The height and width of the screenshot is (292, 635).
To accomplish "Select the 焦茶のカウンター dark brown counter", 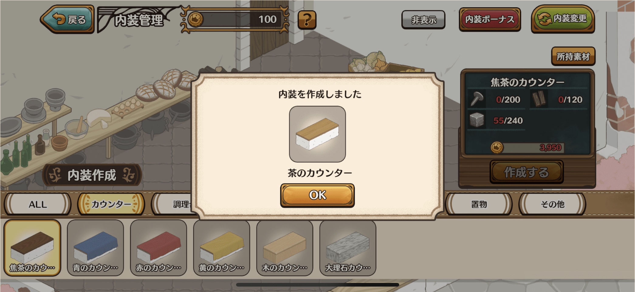I will click(x=32, y=248).
